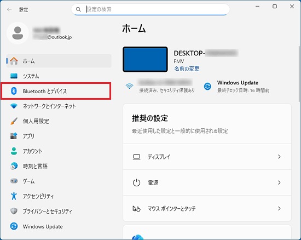Image resolution: width=301 pixels, height=240 pixels.
Task: Open 個人用設定 category
Action: click(x=59, y=121)
